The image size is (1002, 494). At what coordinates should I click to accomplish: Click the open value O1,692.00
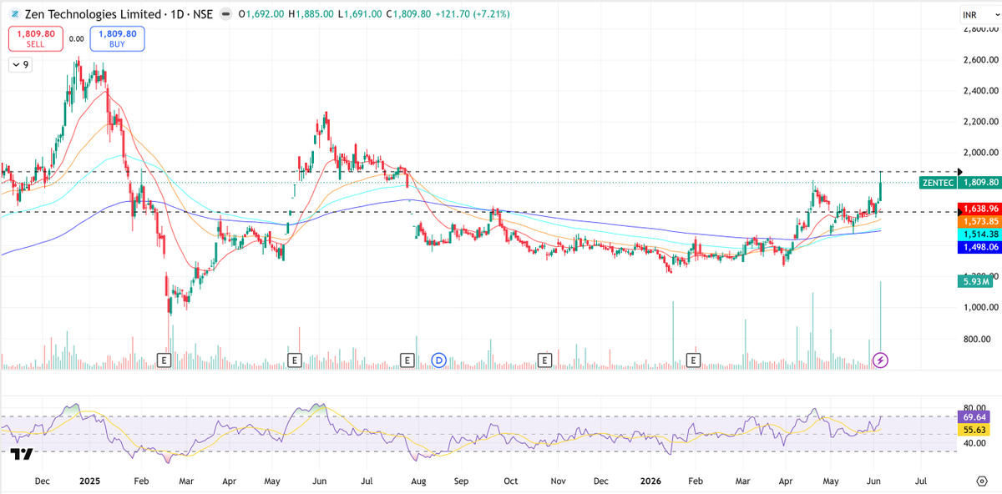click(x=261, y=14)
